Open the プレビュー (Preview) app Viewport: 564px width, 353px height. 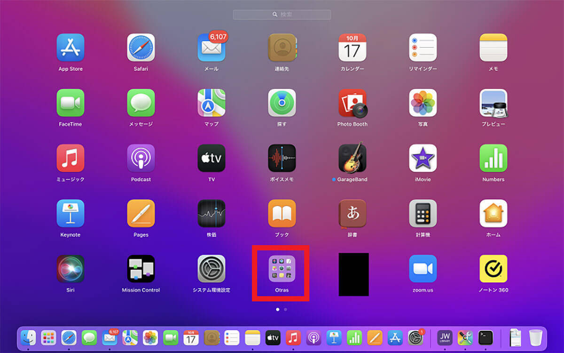click(x=493, y=103)
